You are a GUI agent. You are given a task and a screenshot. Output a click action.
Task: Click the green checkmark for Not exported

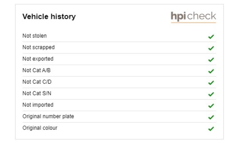coord(211,60)
